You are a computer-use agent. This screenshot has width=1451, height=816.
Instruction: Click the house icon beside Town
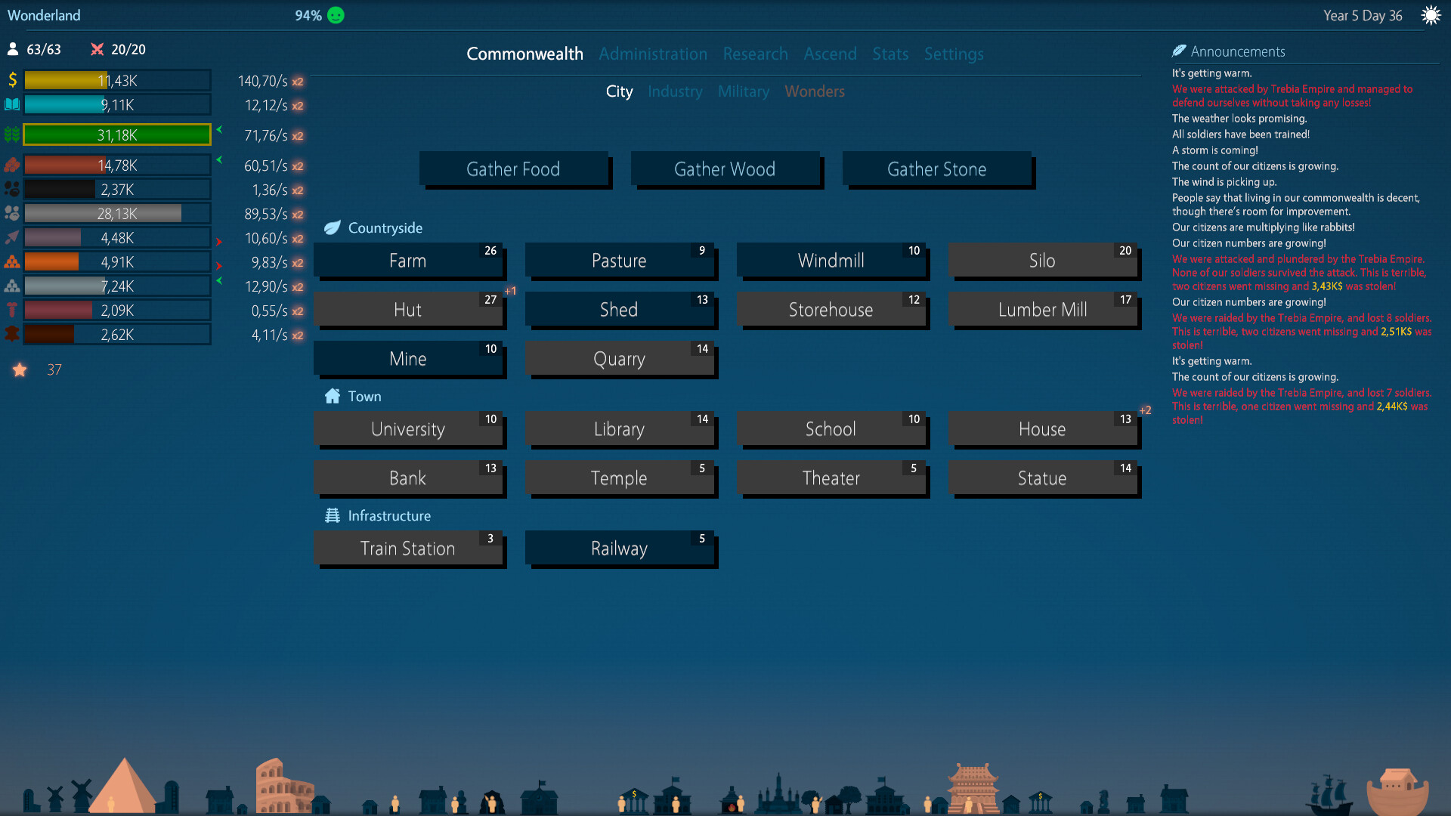[331, 396]
